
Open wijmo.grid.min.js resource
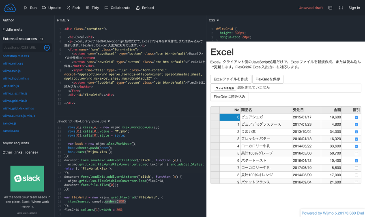(15, 101)
